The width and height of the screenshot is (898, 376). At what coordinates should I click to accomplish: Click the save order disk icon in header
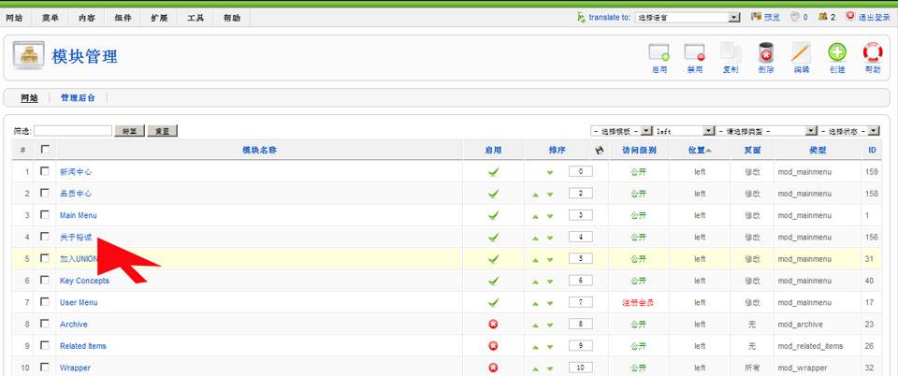(600, 150)
